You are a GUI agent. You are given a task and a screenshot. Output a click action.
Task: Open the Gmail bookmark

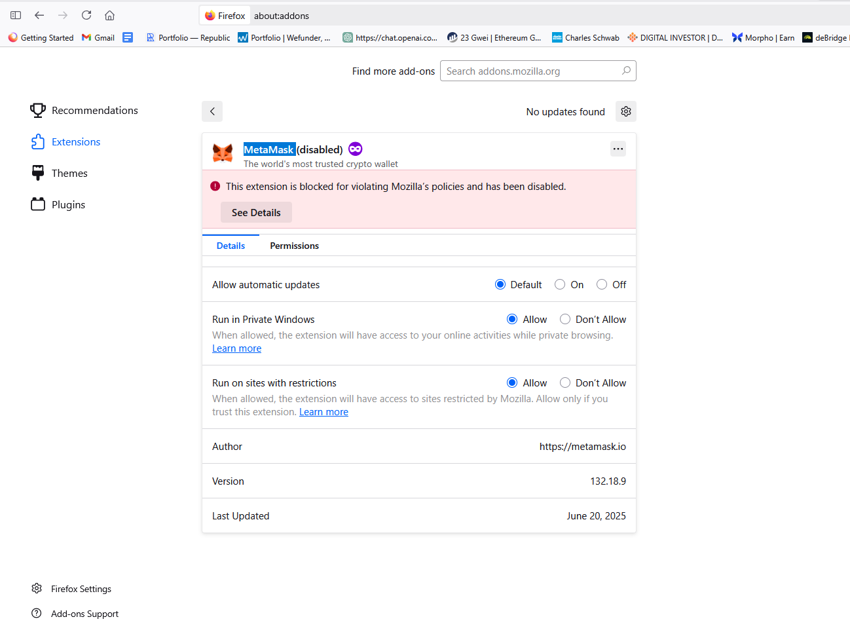point(98,38)
